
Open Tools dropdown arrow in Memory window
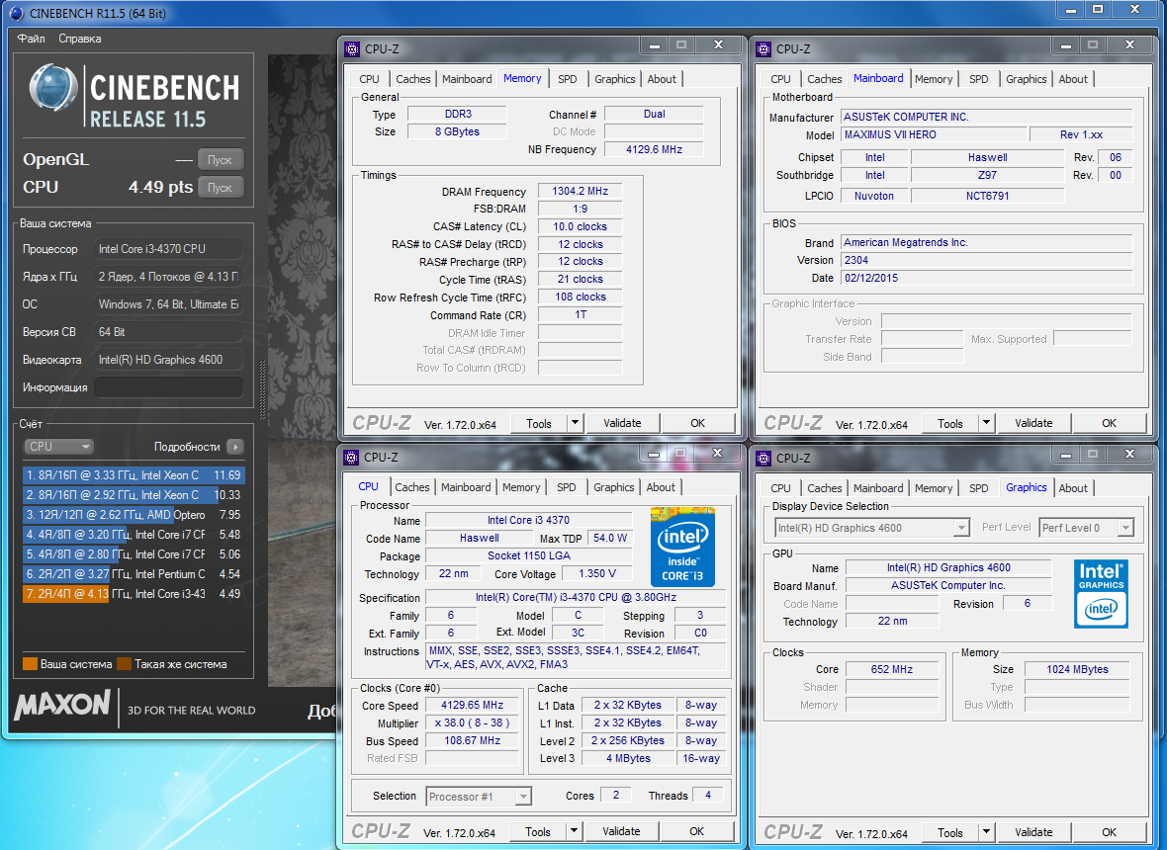(x=575, y=423)
